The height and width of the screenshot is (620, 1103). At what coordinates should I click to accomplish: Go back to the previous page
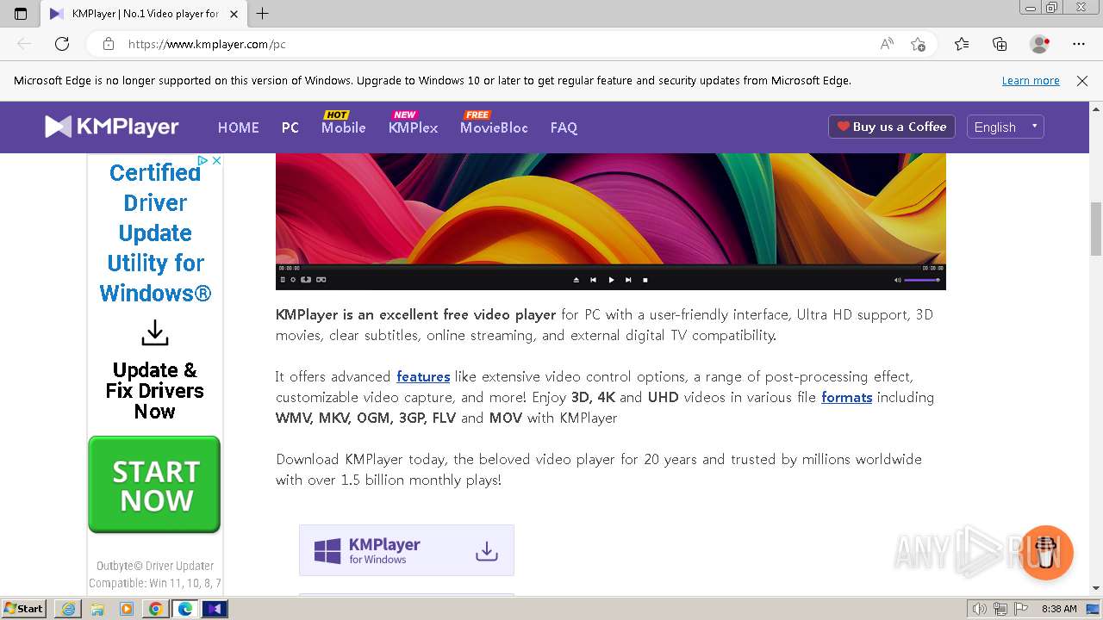click(x=24, y=44)
